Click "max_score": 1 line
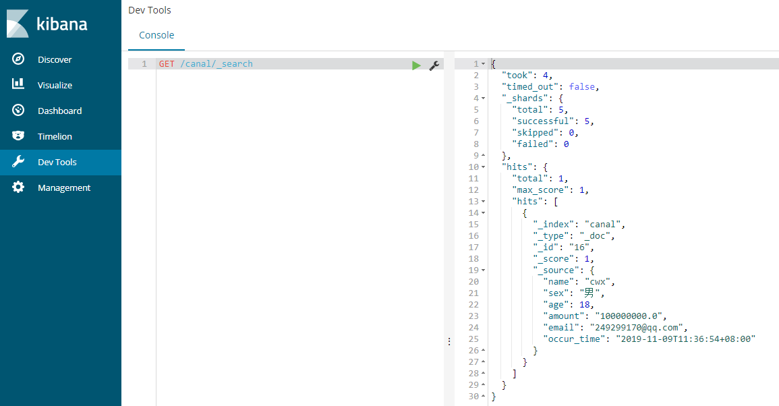The image size is (779, 406). [x=550, y=190]
